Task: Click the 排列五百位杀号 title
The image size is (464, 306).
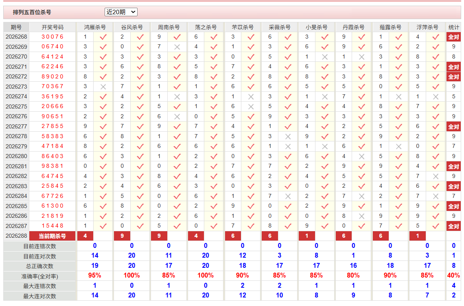Action: tap(32, 13)
